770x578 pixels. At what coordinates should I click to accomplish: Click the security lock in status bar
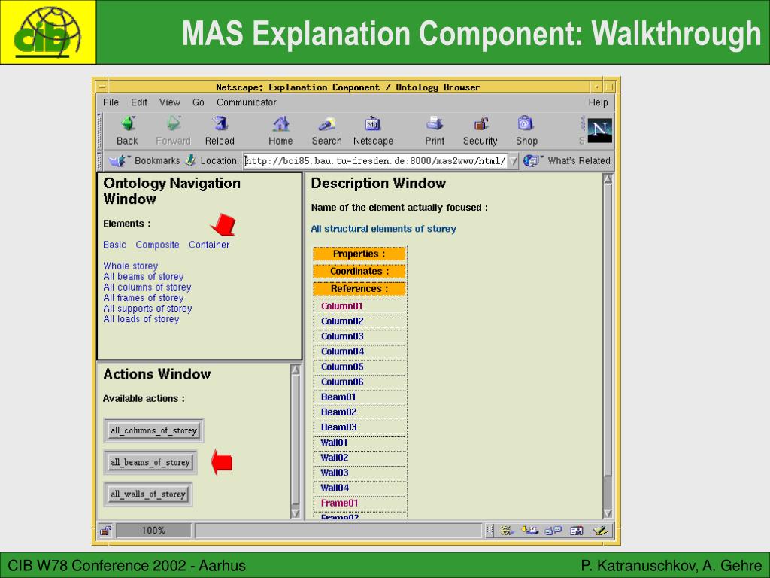tap(105, 531)
